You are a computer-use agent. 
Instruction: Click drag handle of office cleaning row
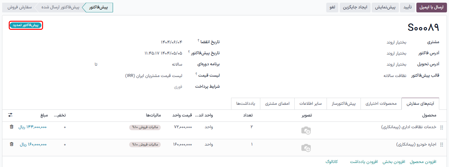pyautogui.click(x=442, y=127)
